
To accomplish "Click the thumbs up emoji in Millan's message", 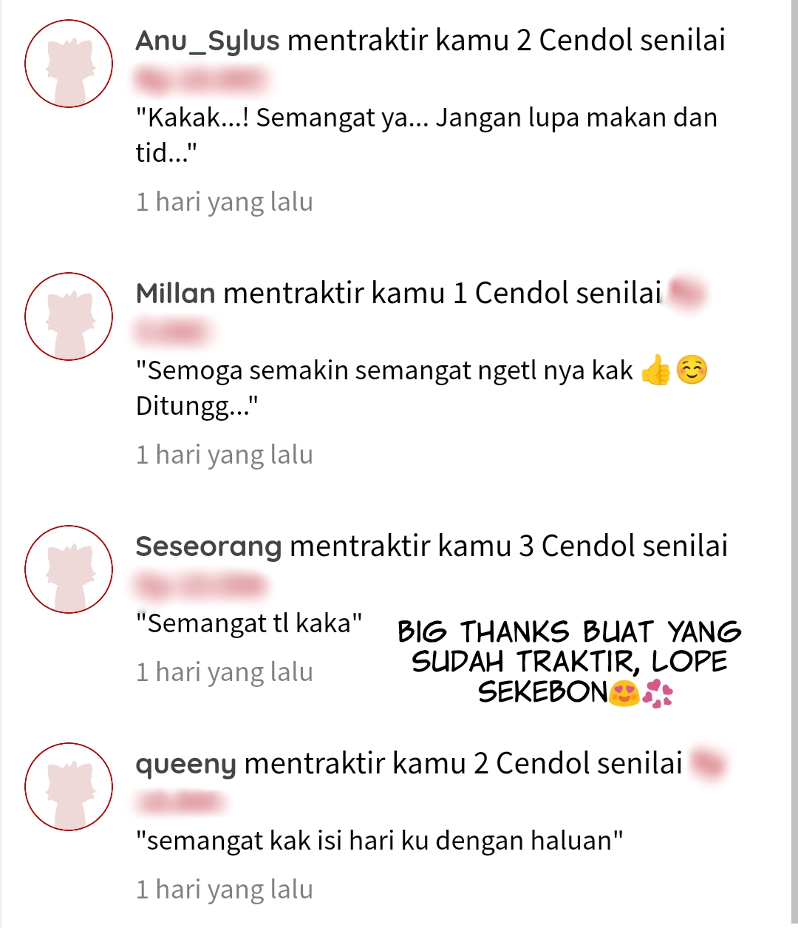I will 655,370.
